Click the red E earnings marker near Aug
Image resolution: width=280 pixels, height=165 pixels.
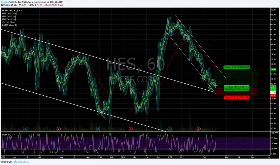tap(59, 129)
